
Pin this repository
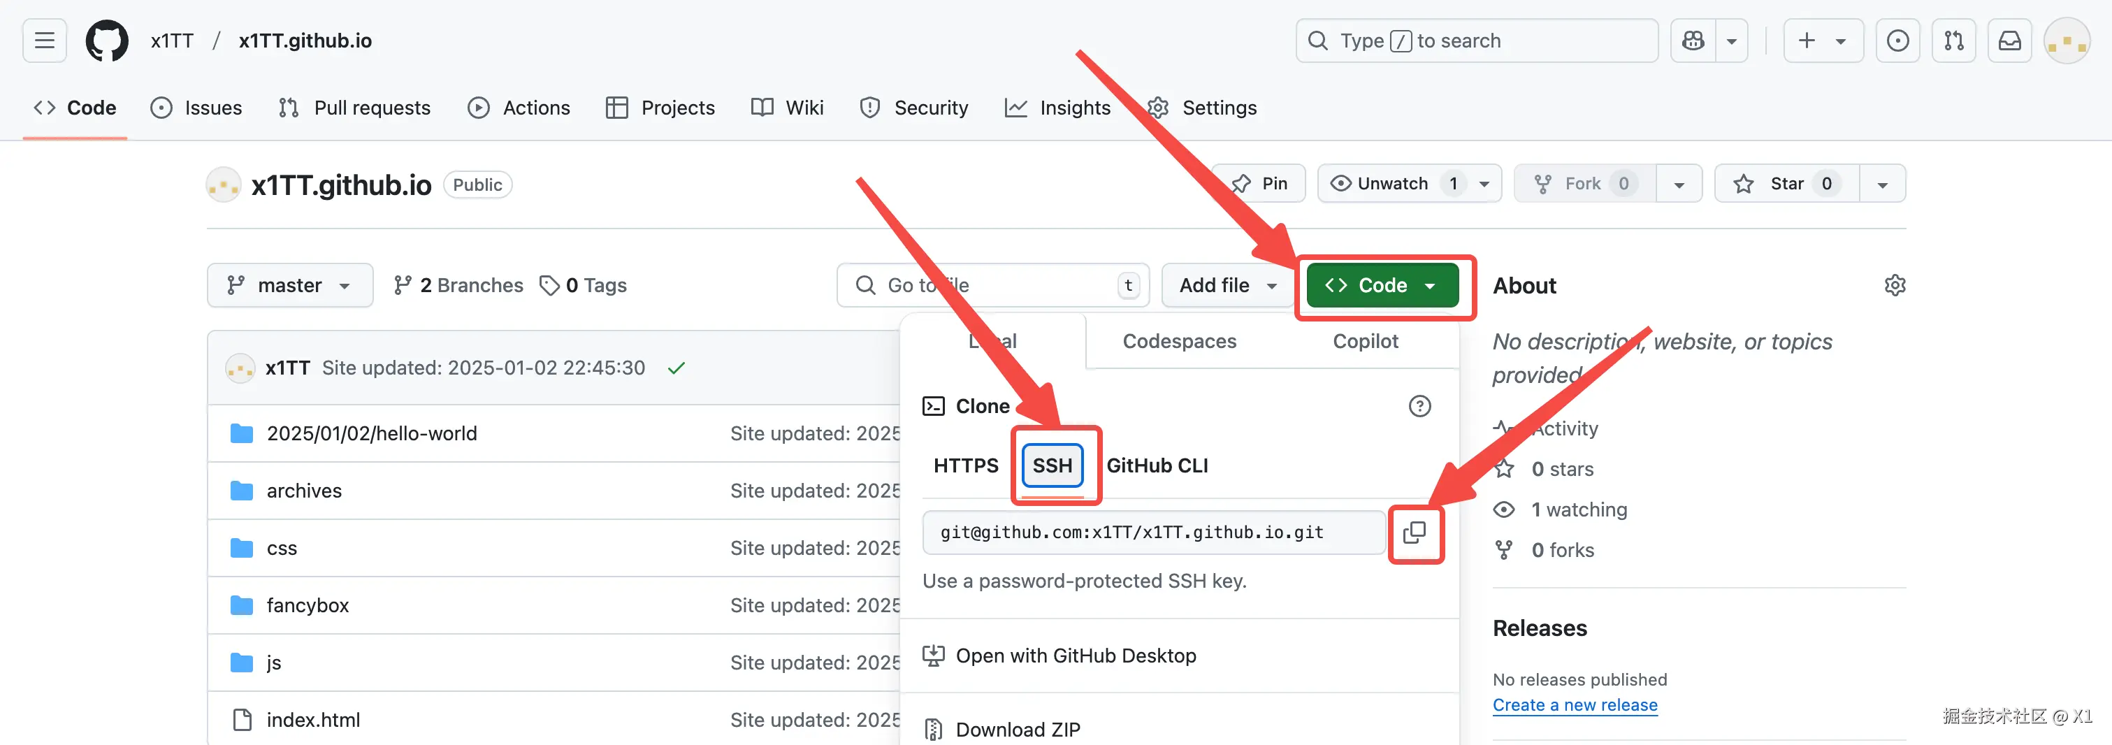(1259, 184)
